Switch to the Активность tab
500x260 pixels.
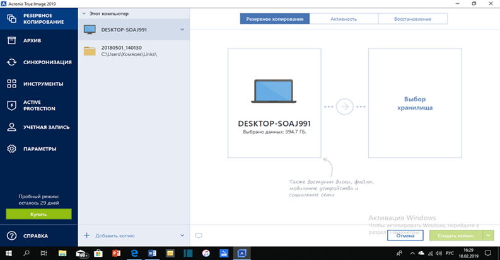[x=344, y=19]
